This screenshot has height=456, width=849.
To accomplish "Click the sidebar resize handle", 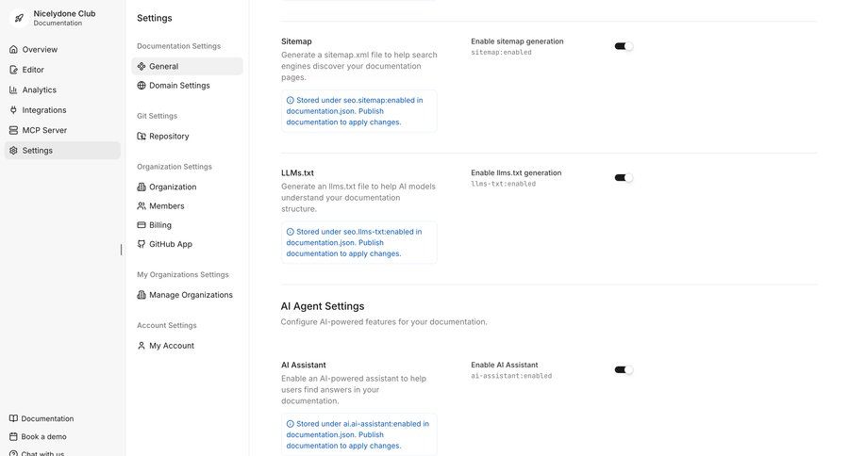I will point(121,250).
